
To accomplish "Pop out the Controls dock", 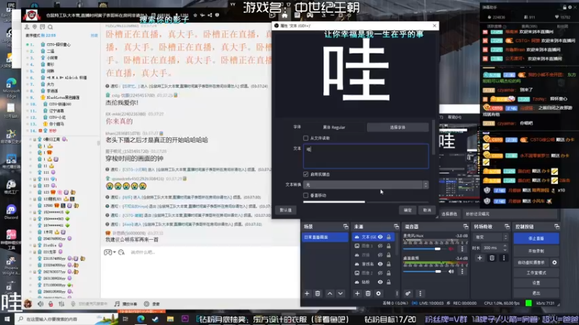I will pyautogui.click(x=557, y=226).
